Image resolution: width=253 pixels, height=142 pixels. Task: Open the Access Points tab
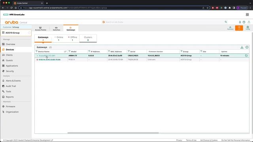coord(40,28)
